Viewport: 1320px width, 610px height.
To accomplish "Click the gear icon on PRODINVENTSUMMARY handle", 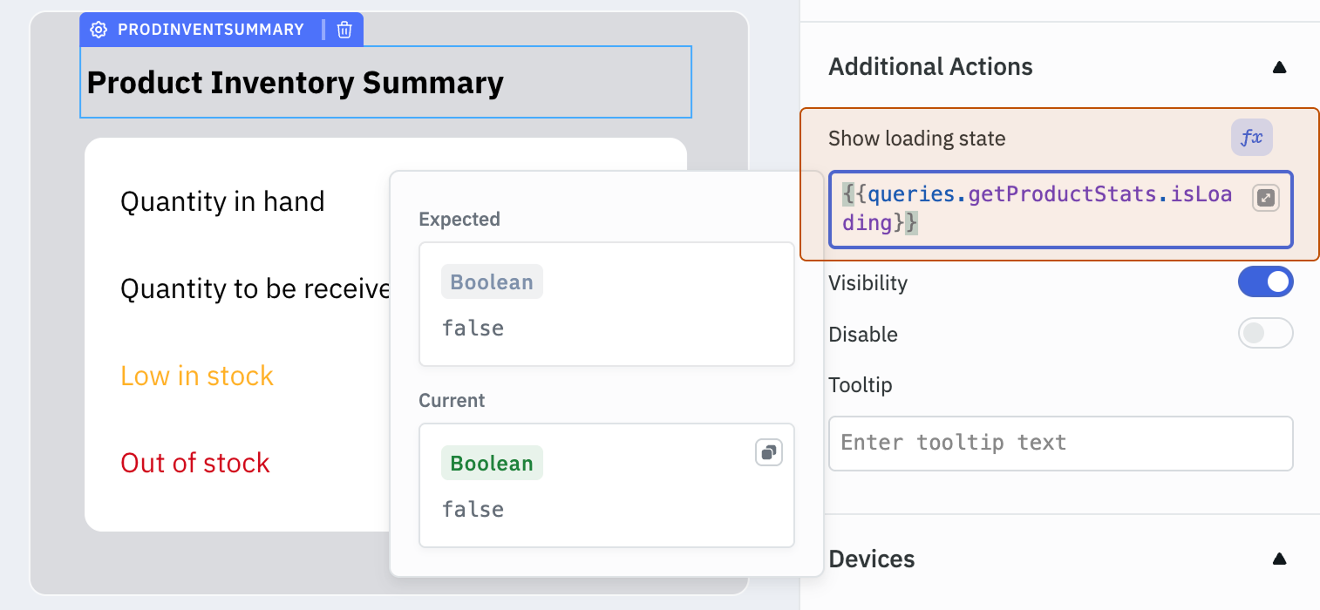I will click(99, 30).
